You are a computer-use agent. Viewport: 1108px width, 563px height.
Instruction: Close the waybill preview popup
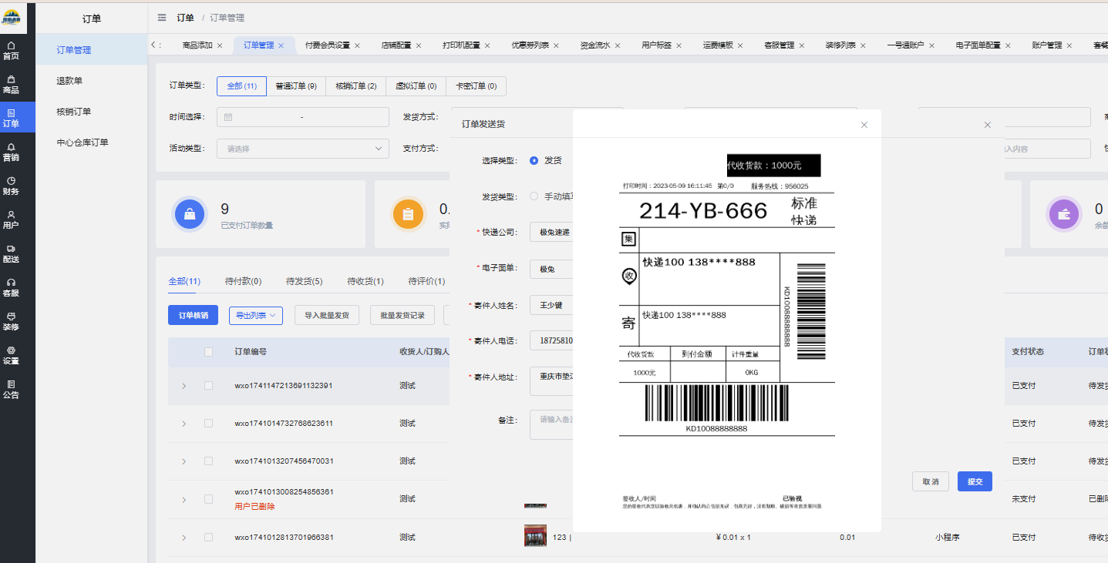[x=864, y=125]
